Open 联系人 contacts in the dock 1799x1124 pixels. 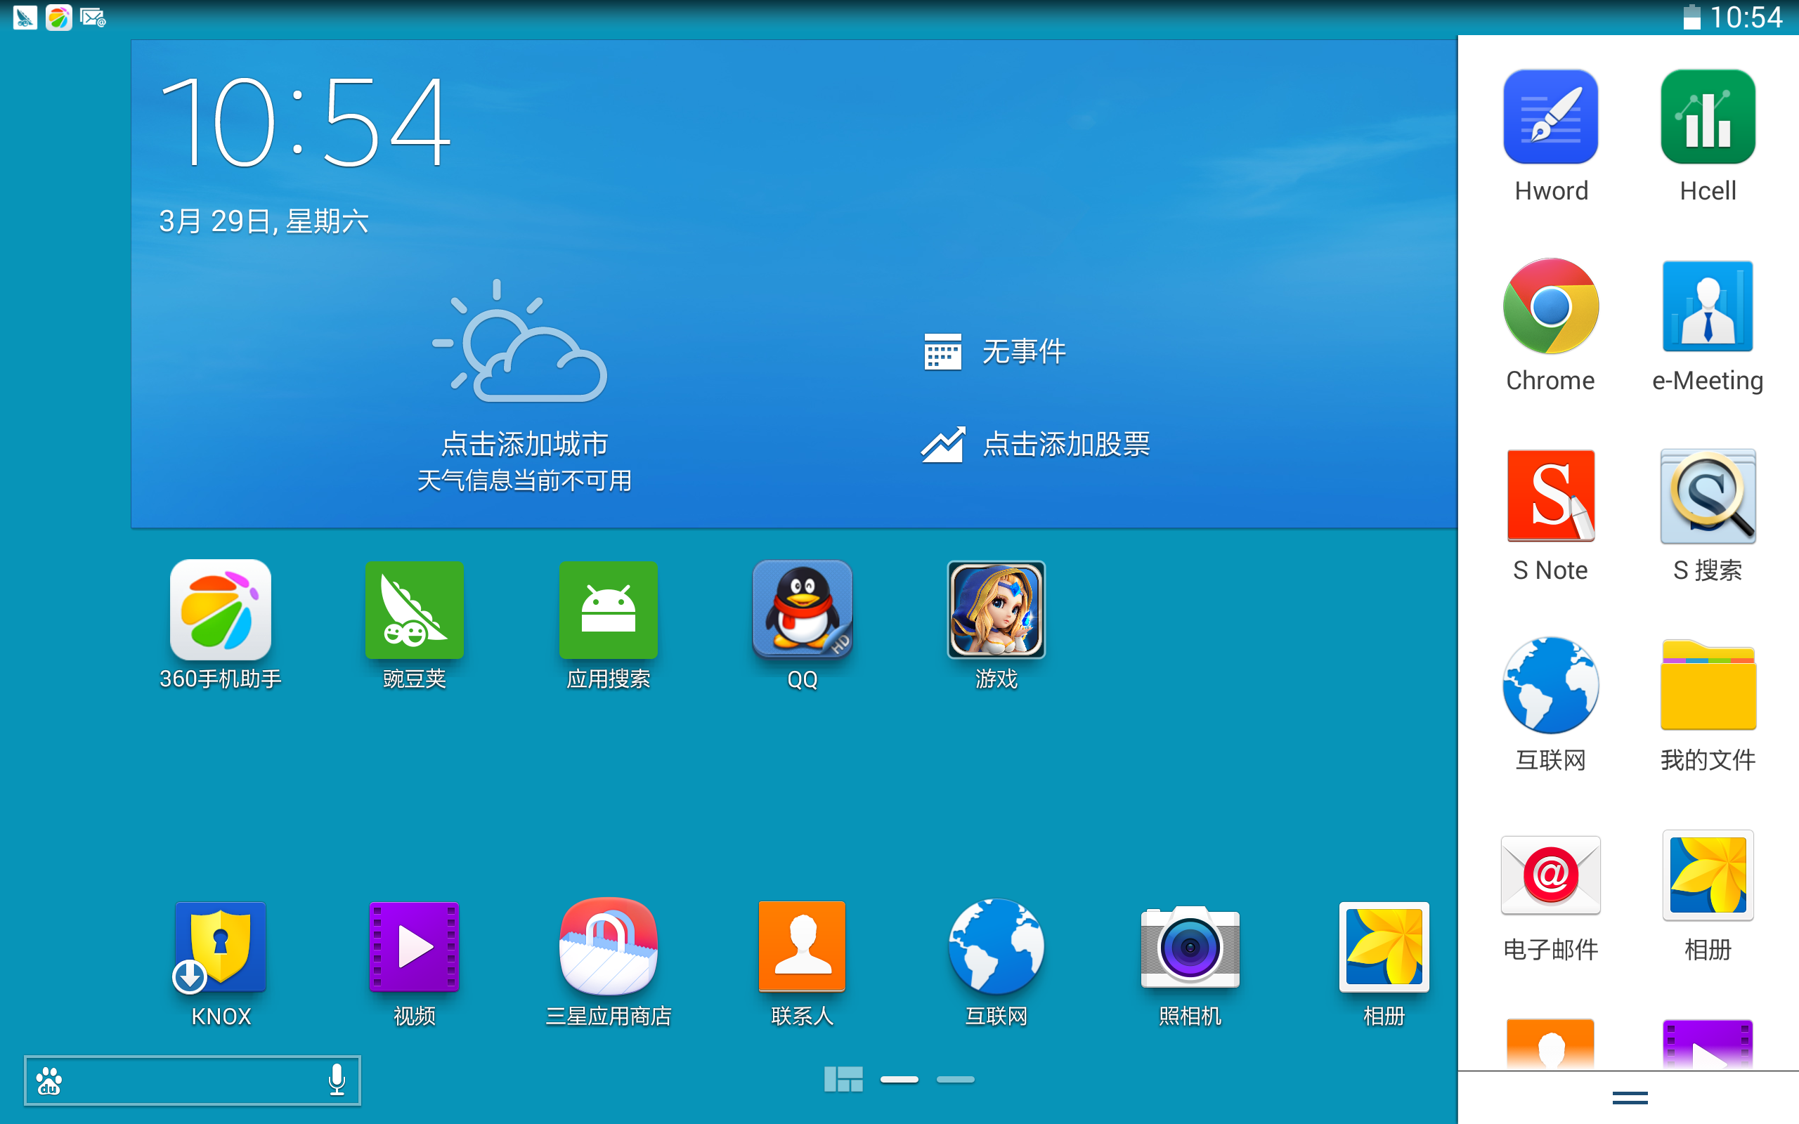pos(802,946)
